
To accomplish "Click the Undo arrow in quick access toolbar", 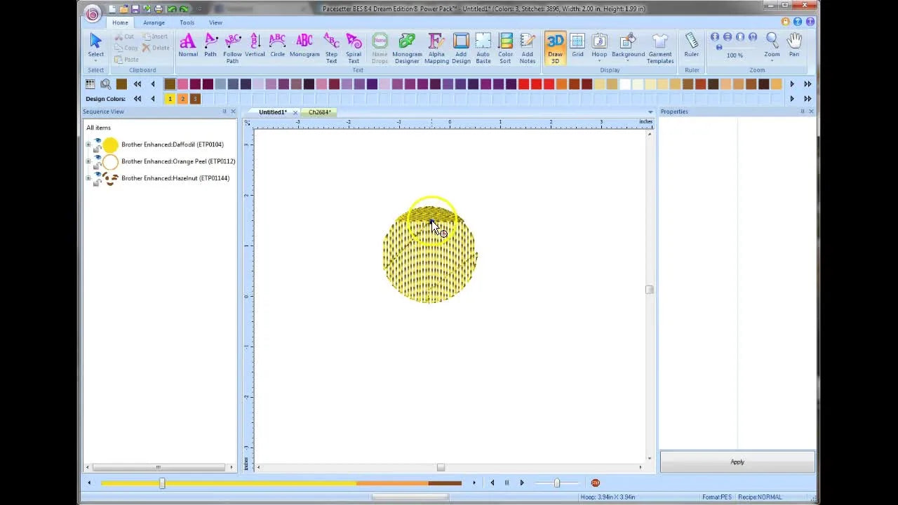I will (x=171, y=9).
